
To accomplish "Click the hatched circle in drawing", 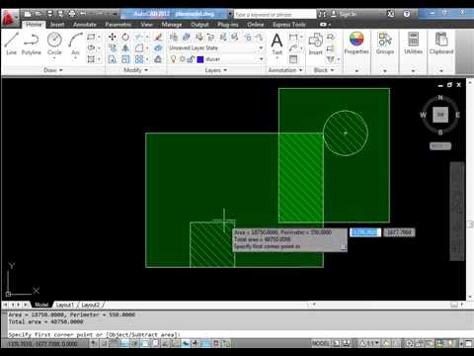I will [x=346, y=133].
